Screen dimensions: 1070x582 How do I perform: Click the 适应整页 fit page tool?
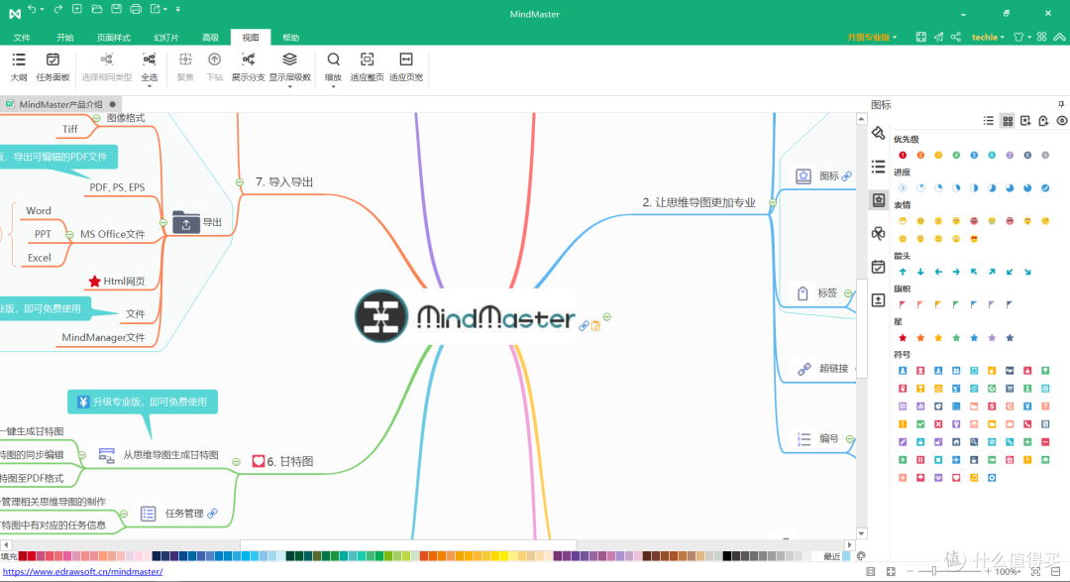[x=368, y=67]
